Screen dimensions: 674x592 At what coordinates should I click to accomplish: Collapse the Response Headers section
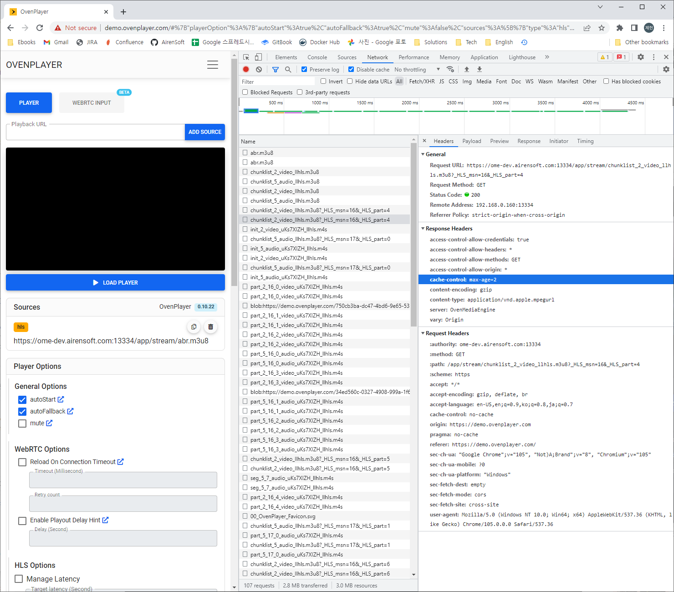423,228
